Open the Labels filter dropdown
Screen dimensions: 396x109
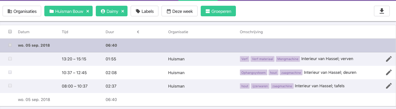144,11
